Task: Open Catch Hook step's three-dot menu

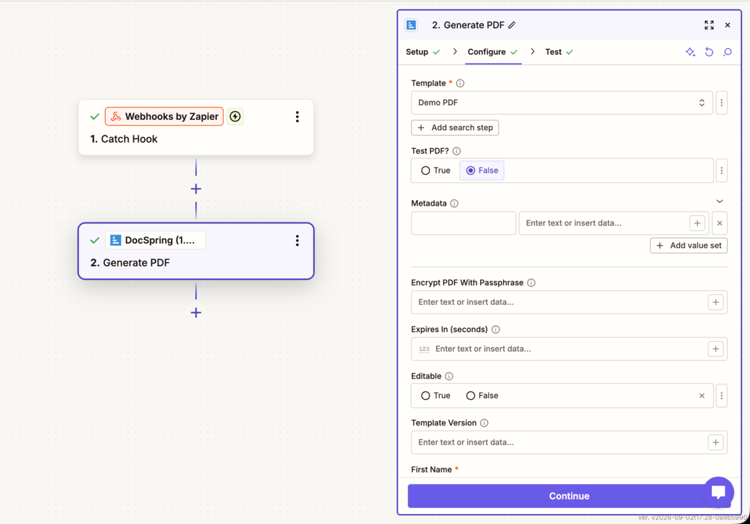Action: (x=297, y=117)
